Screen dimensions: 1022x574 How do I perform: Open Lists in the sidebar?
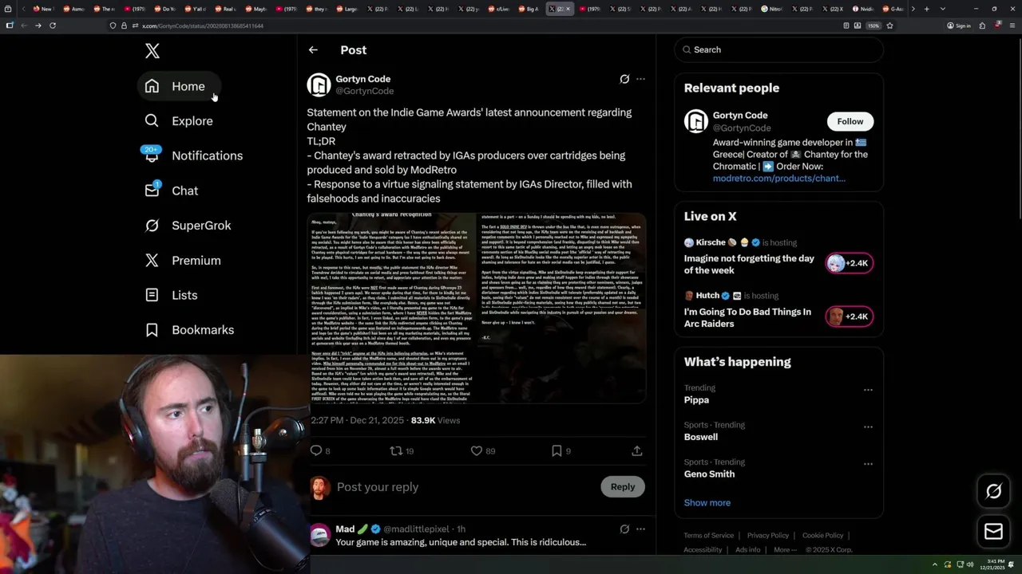pos(171,295)
